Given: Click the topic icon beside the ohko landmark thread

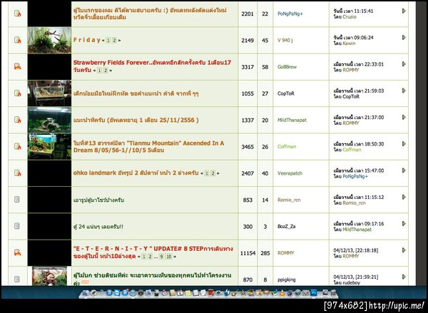Looking at the screenshot, I should [17, 173].
